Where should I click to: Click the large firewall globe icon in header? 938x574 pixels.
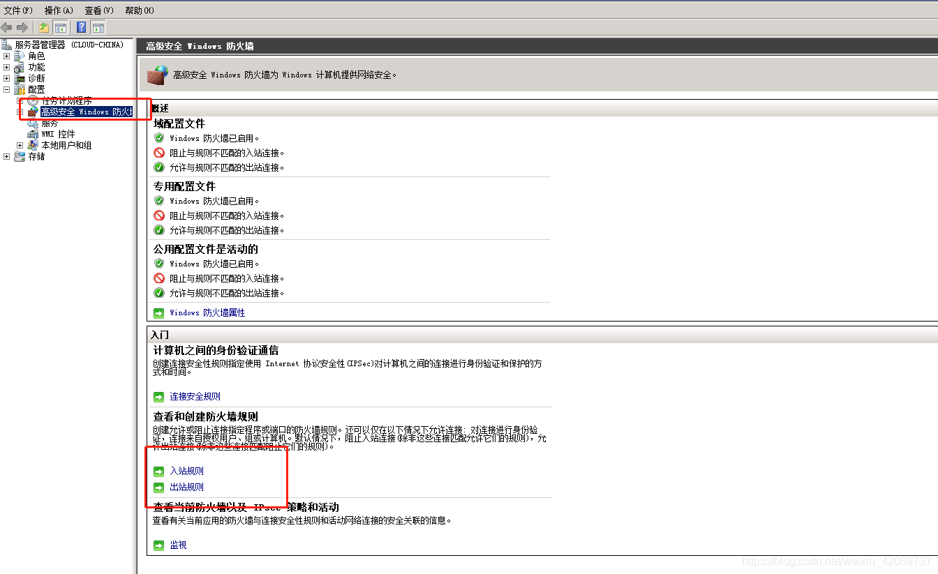point(157,74)
